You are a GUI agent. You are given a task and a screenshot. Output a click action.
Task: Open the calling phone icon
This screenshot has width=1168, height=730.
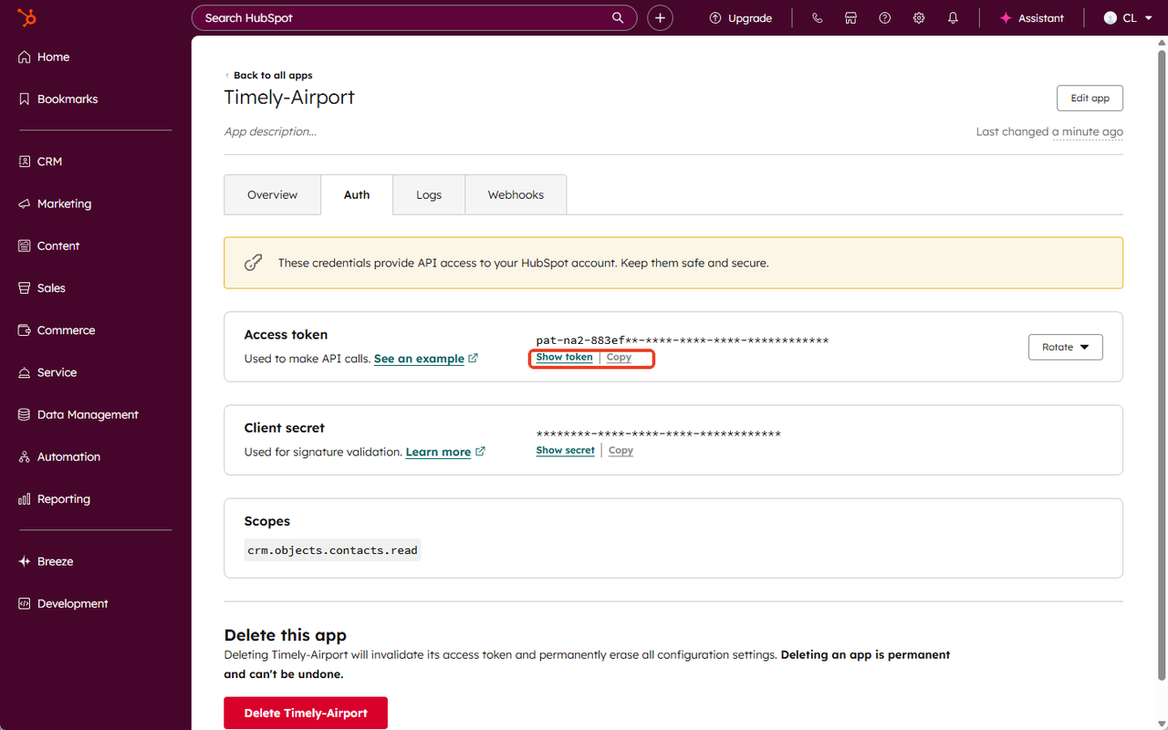coord(817,18)
